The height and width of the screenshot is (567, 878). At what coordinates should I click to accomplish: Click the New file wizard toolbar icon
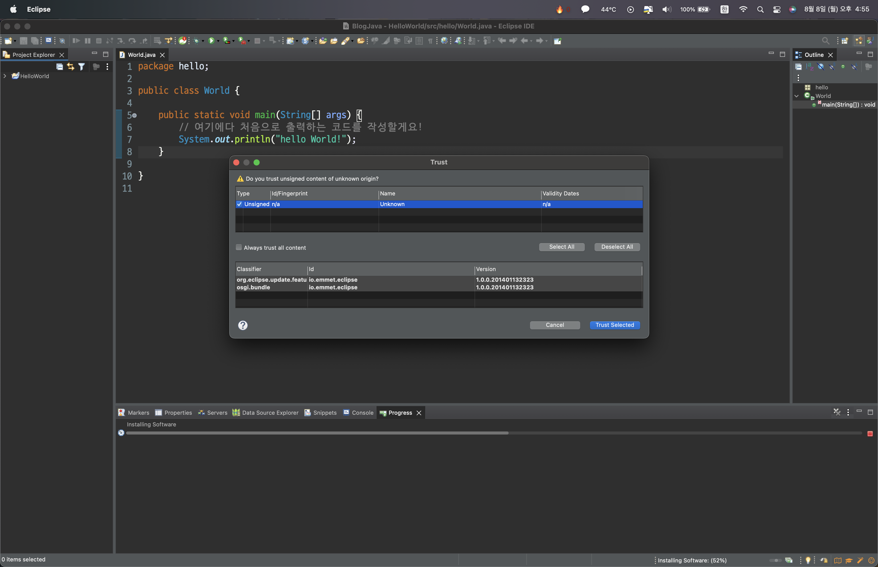pos(8,41)
